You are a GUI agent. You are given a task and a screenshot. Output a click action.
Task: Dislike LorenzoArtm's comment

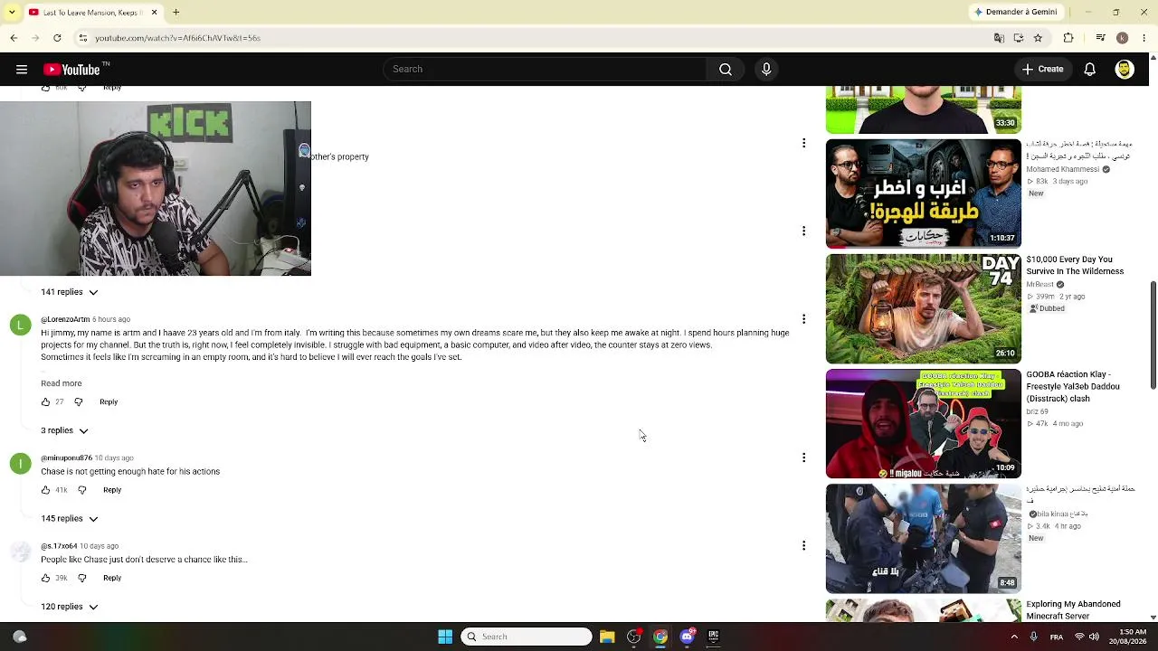(x=79, y=402)
